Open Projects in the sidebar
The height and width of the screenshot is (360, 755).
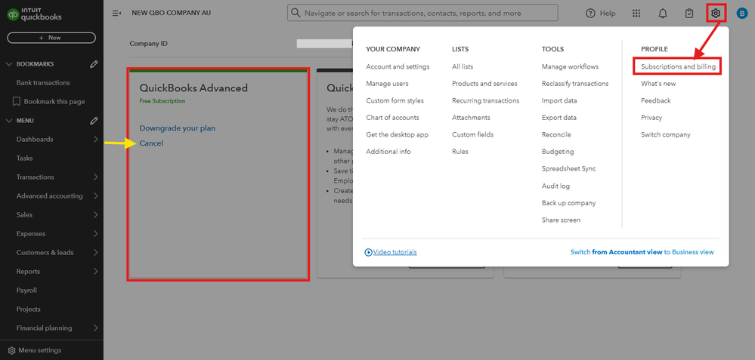(x=29, y=309)
